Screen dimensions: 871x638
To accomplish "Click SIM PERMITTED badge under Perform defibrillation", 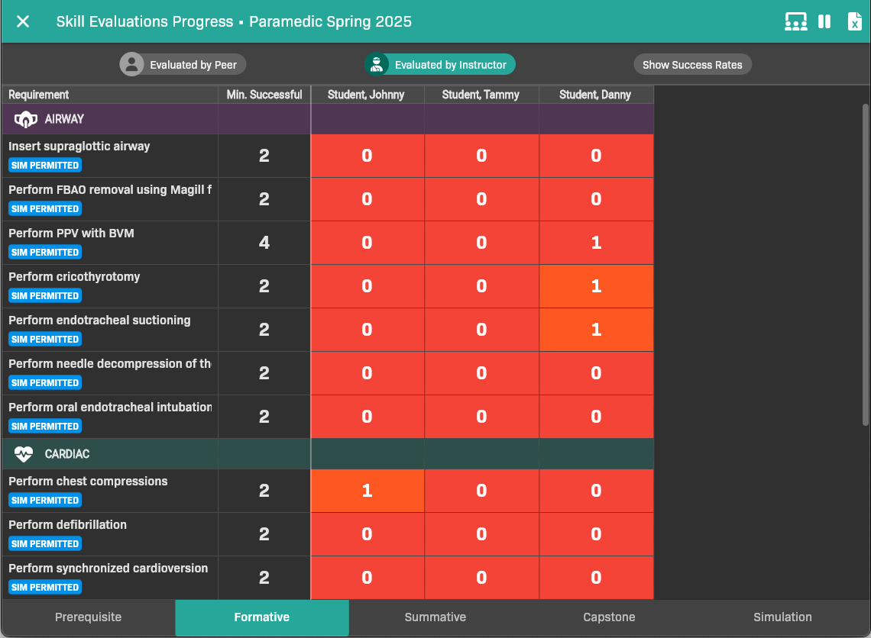I will (45, 544).
